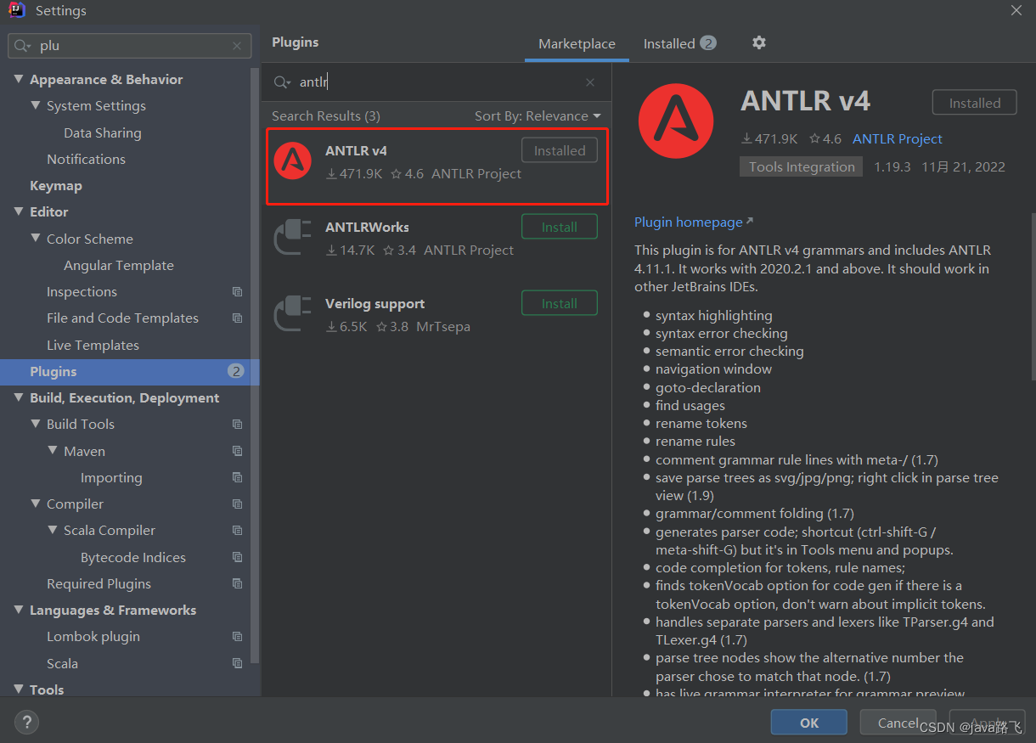Switch to the Installed plugins tab
1036x743 pixels.
(679, 43)
